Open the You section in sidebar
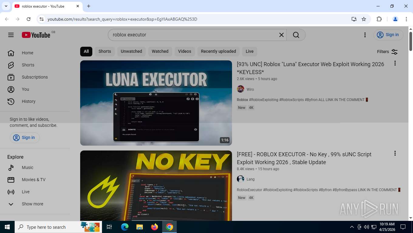This screenshot has width=413, height=233. point(35,89)
